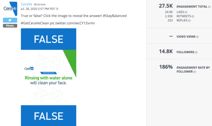Click the Jul. 28, 2020 post timestamp
Image resolution: width=212 pixels, height=126 pixels.
coord(38,9)
